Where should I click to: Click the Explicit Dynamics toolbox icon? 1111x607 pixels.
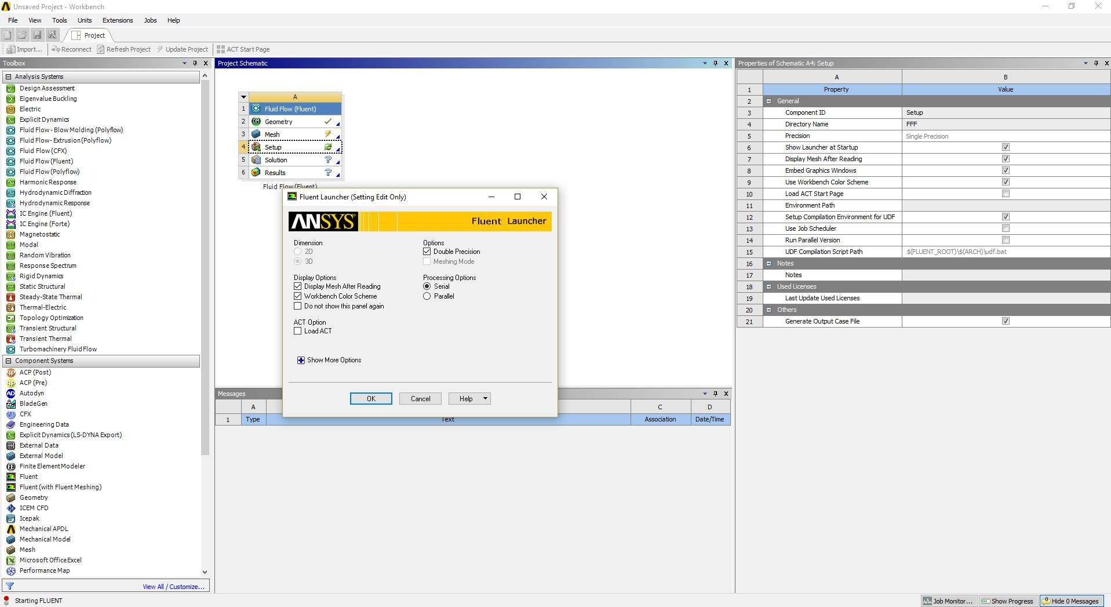pos(10,119)
